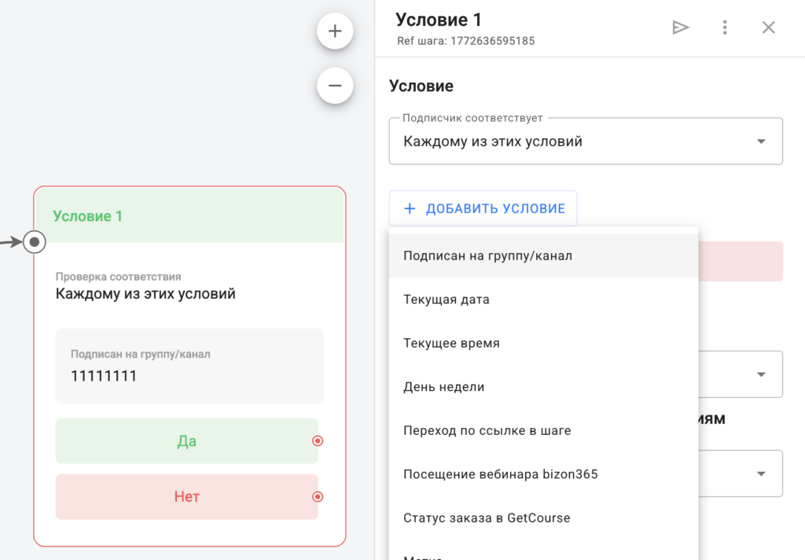
Task: Click the zoom in plus button
Action: 335,31
